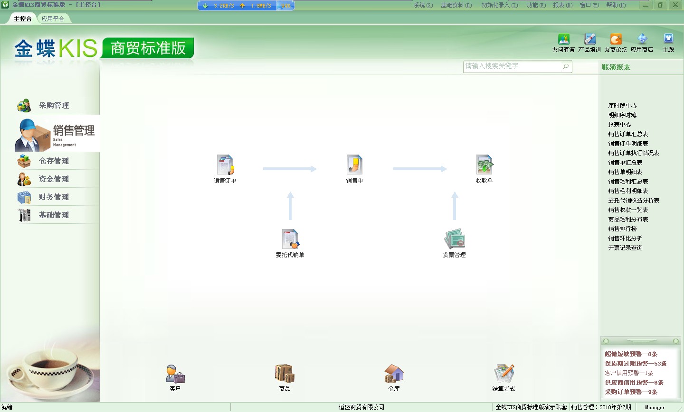Click the left round button on alert panel
The height and width of the screenshot is (412, 684).
606,341
